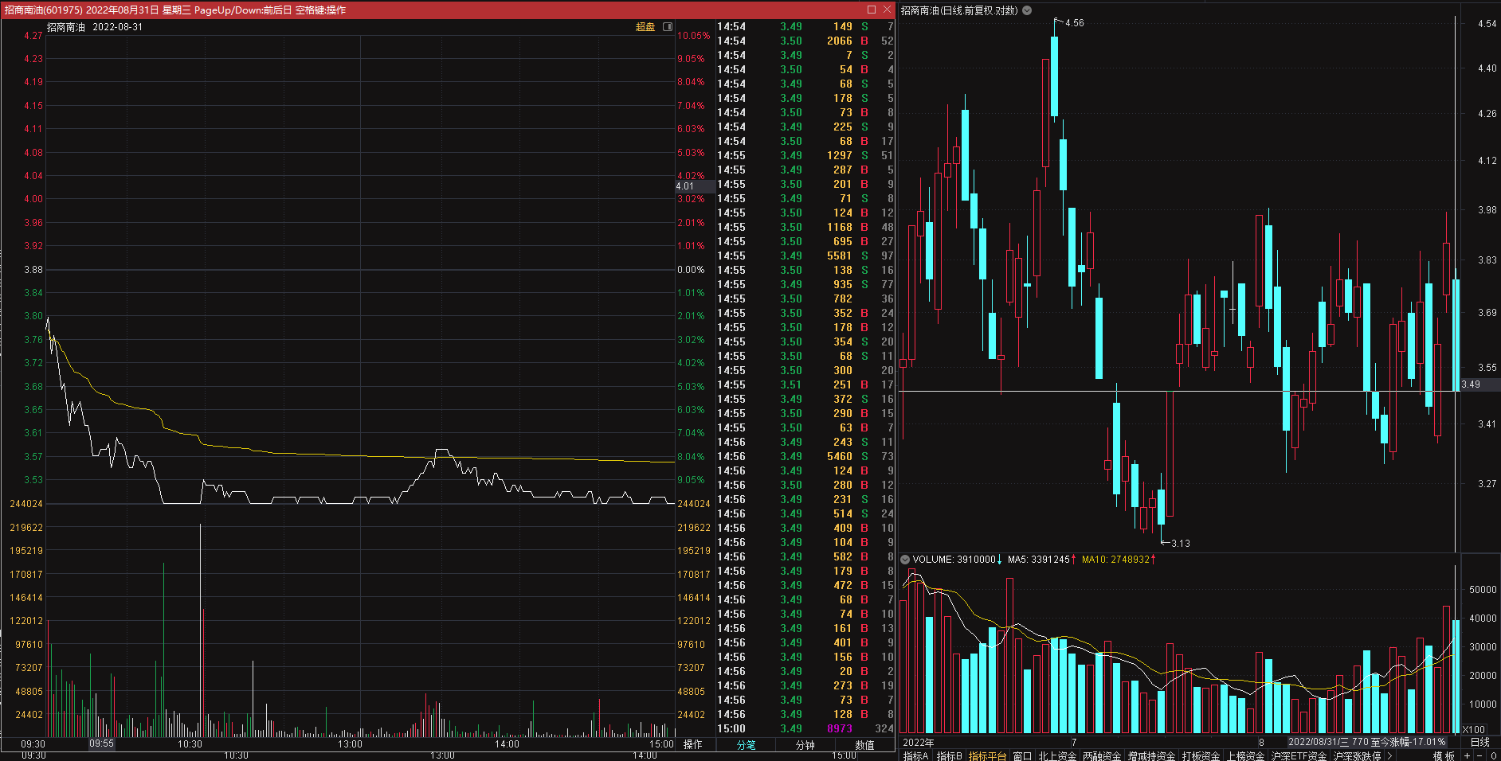This screenshot has height=761, width=1501.
Task: Maximize the intraday popup window
Action: [x=872, y=10]
